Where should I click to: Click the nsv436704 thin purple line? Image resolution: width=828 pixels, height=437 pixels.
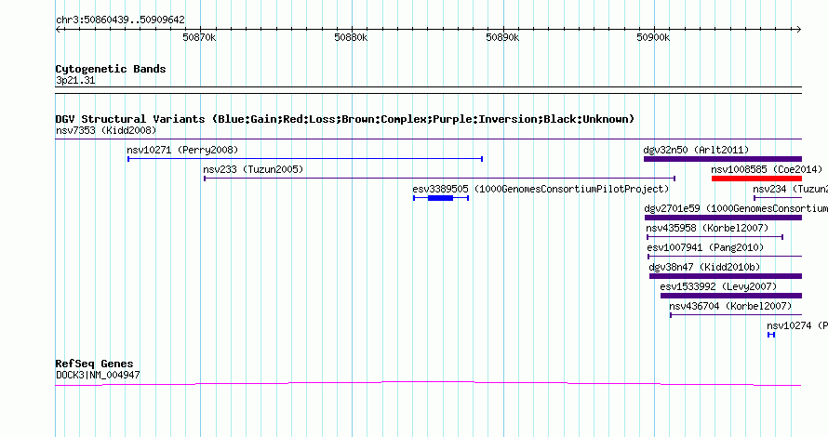point(736,315)
